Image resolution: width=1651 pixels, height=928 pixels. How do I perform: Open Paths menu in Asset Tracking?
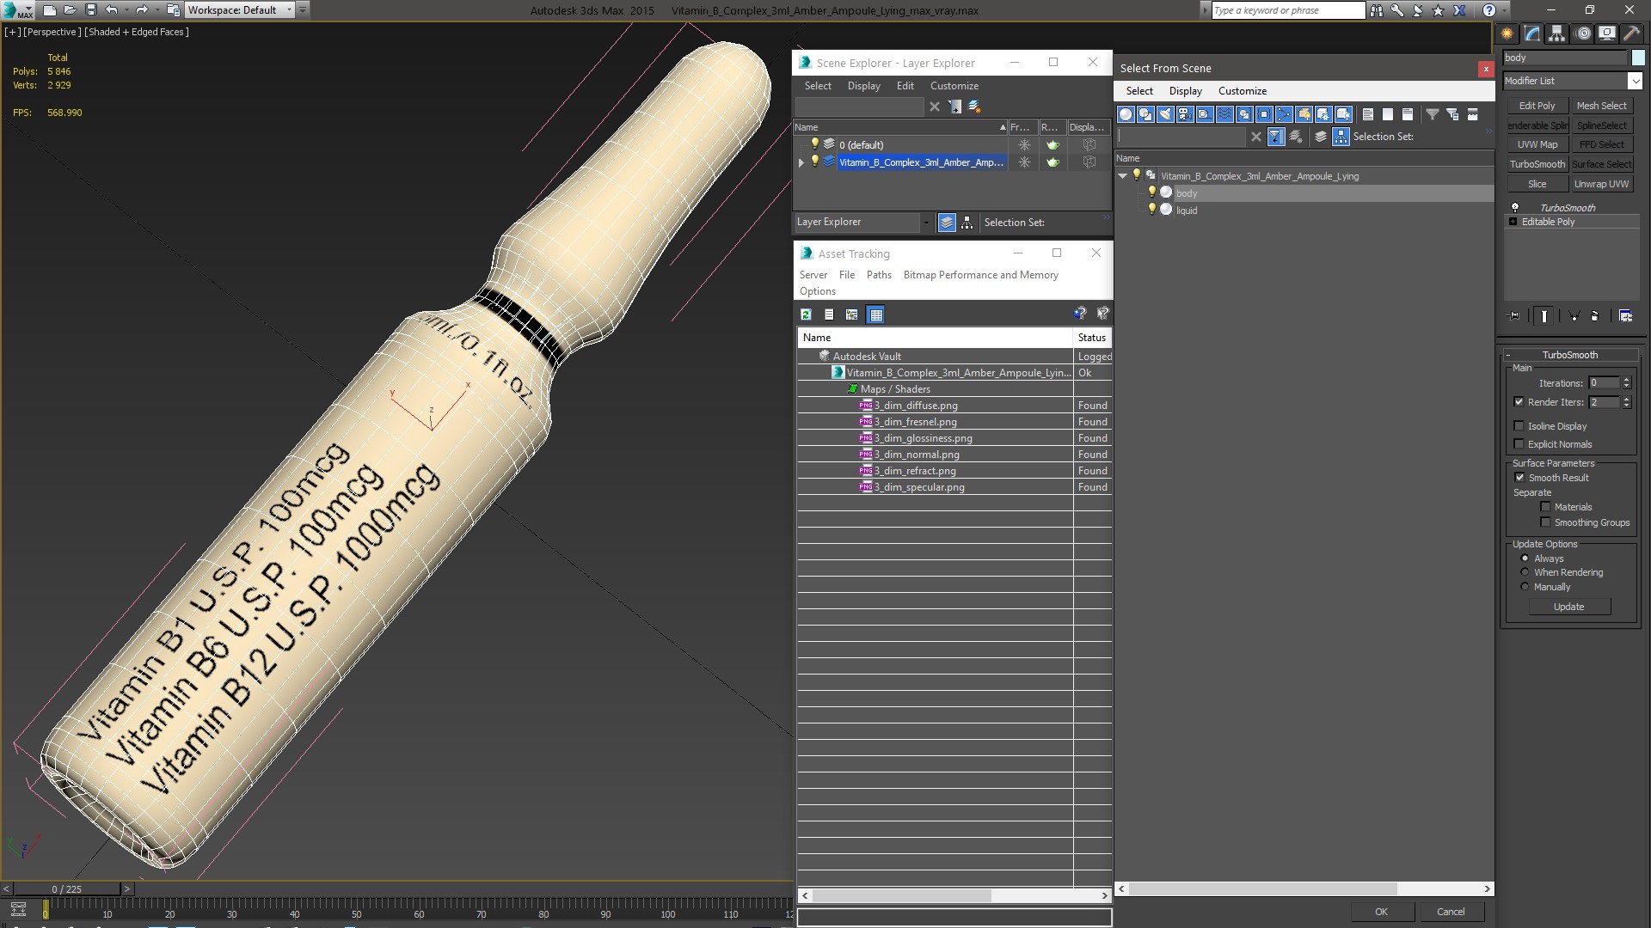click(879, 275)
